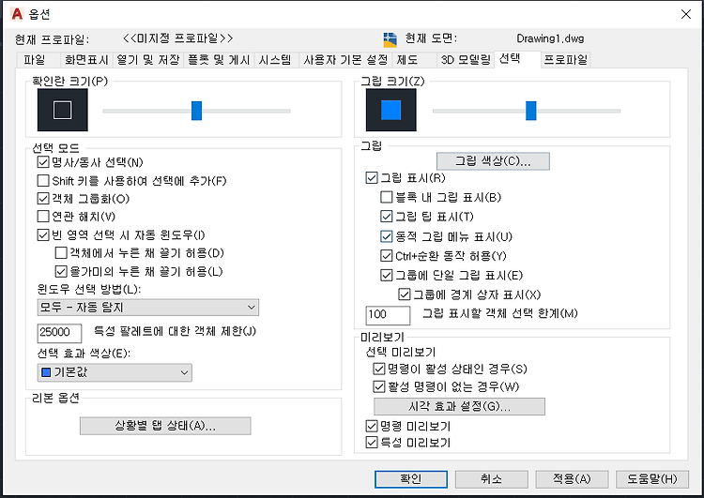Switch to the 3D 모델링 tab

(466, 60)
